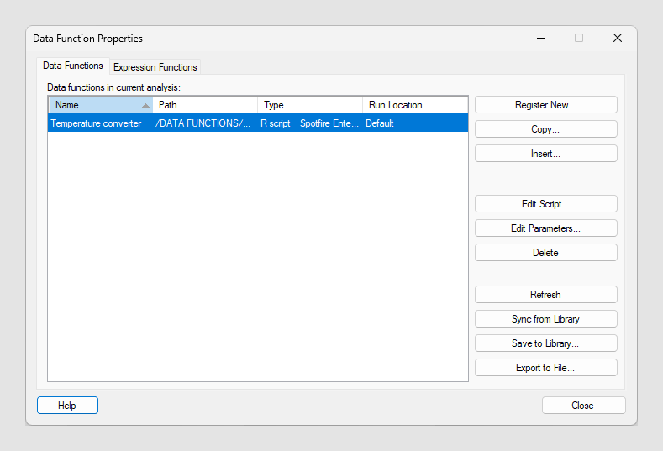
Task: Sort by the Name column header
Action: click(101, 105)
